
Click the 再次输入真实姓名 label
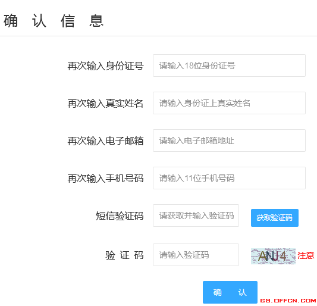(x=105, y=104)
